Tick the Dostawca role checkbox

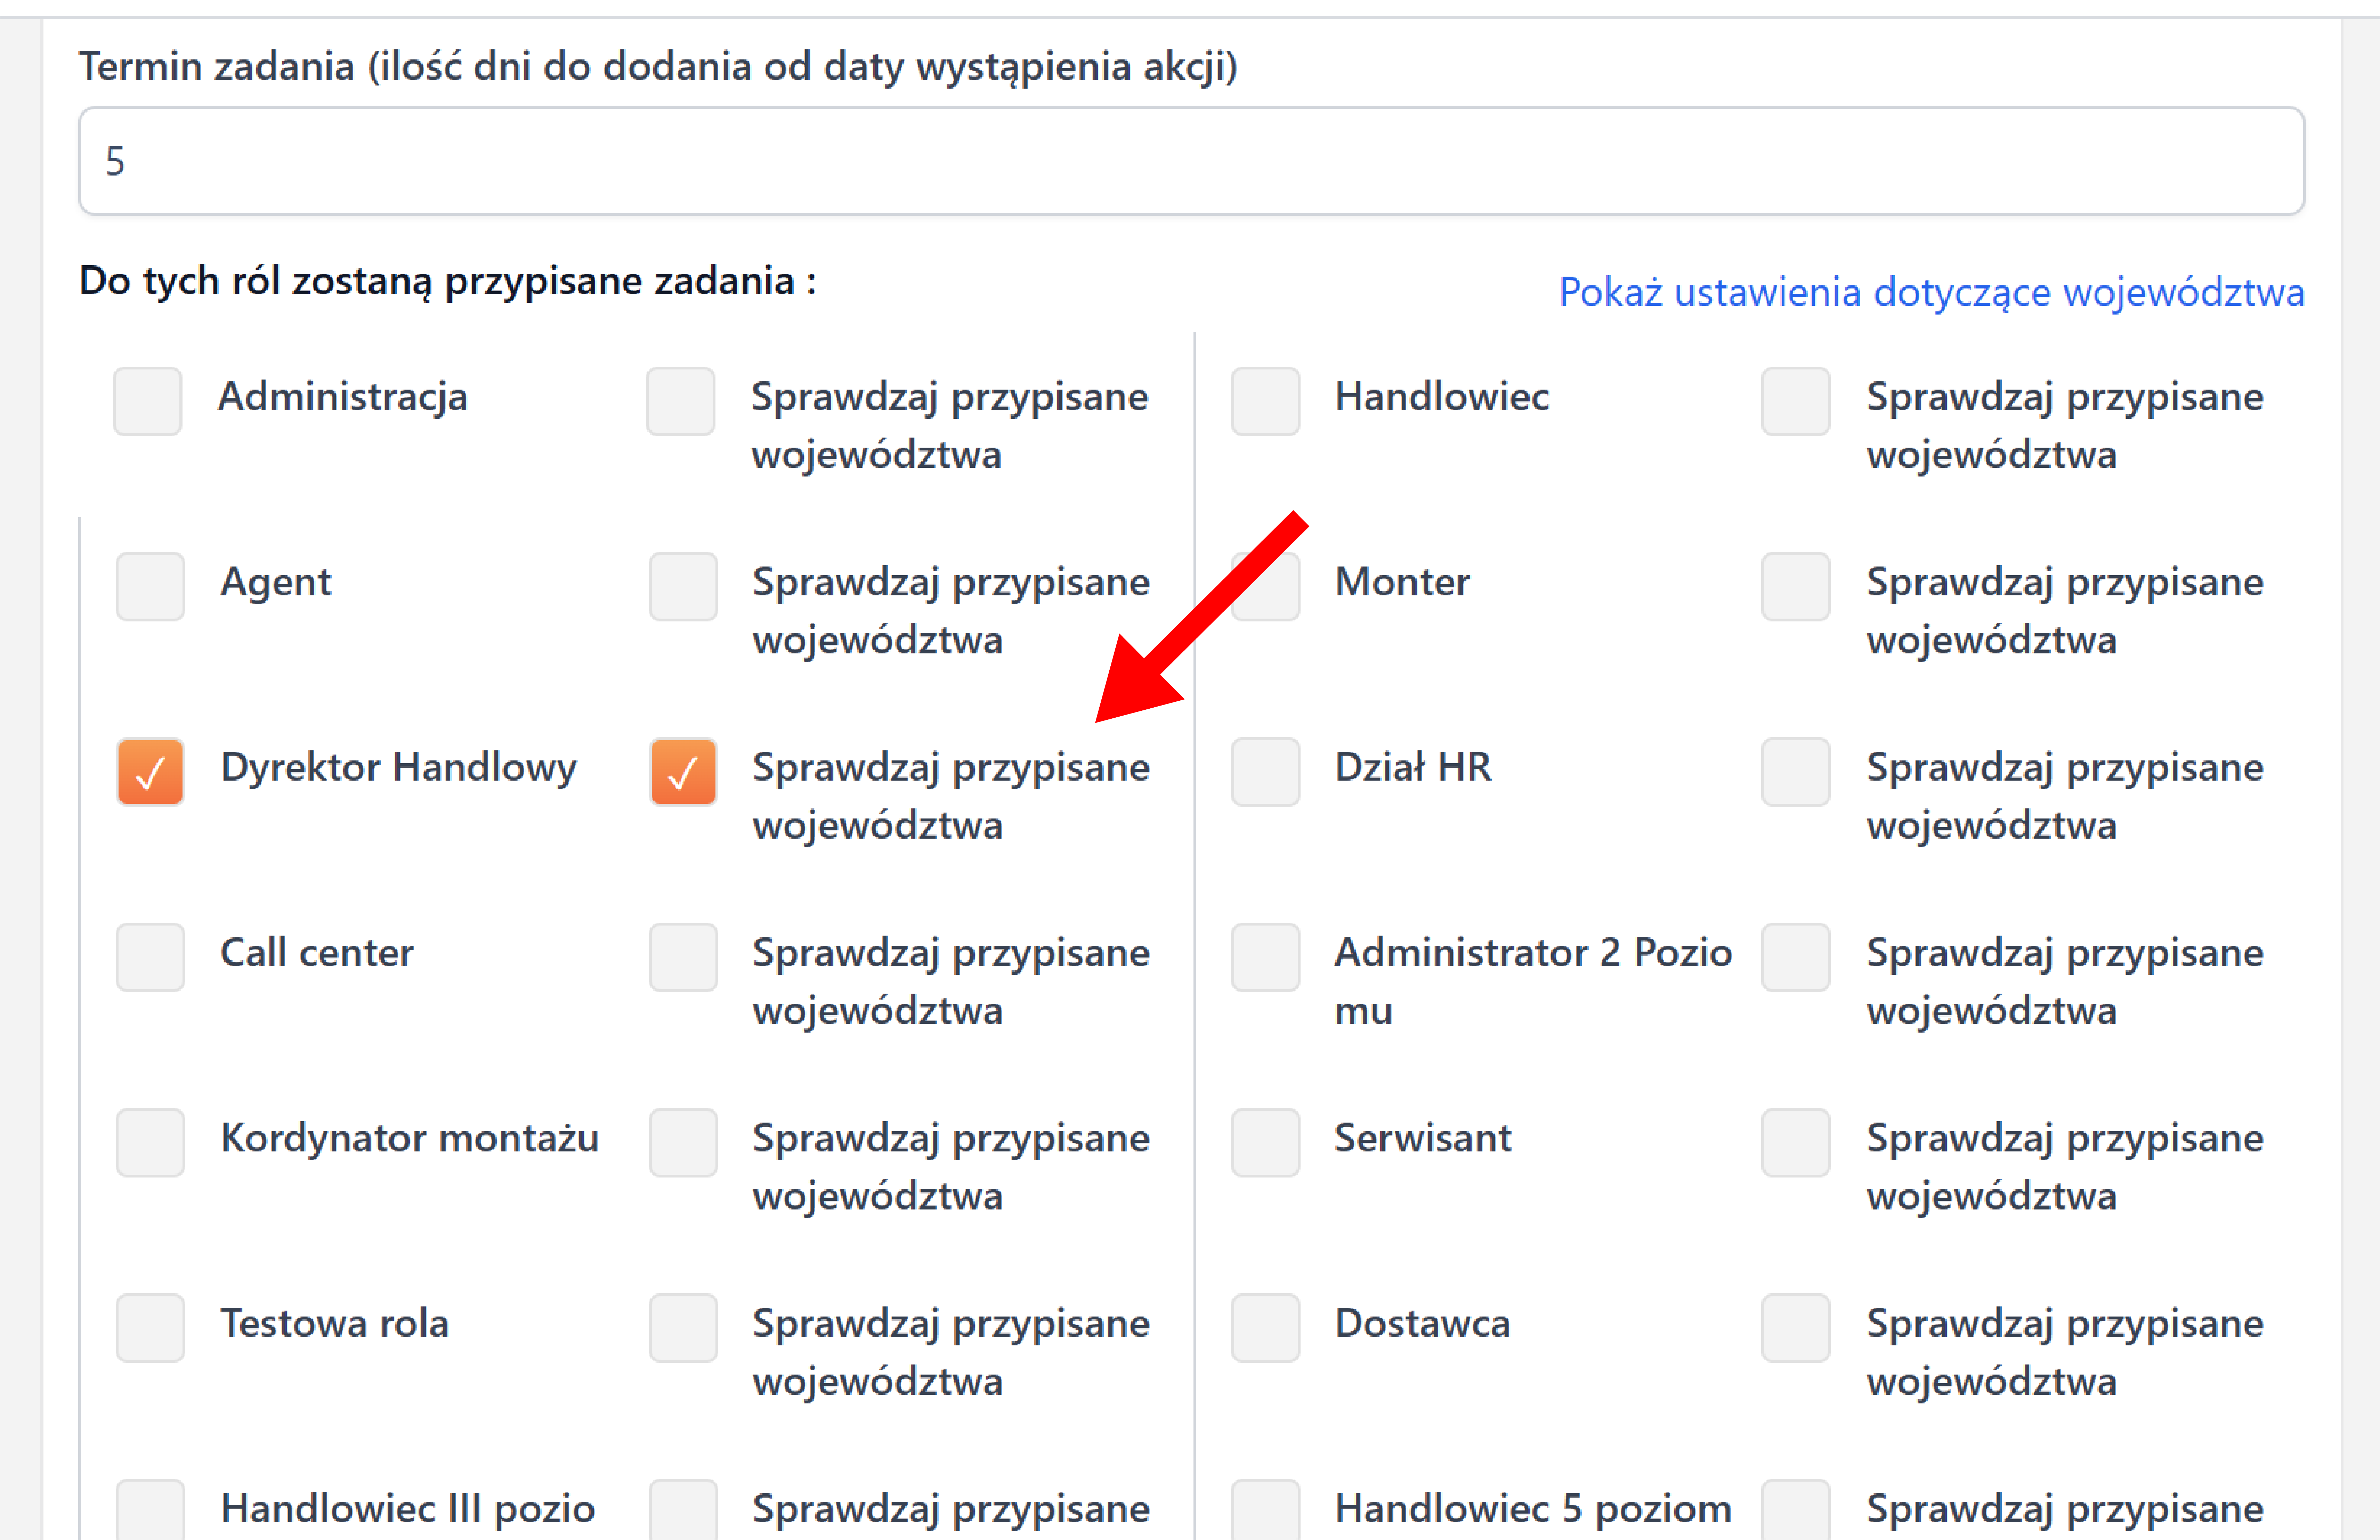click(1265, 1327)
